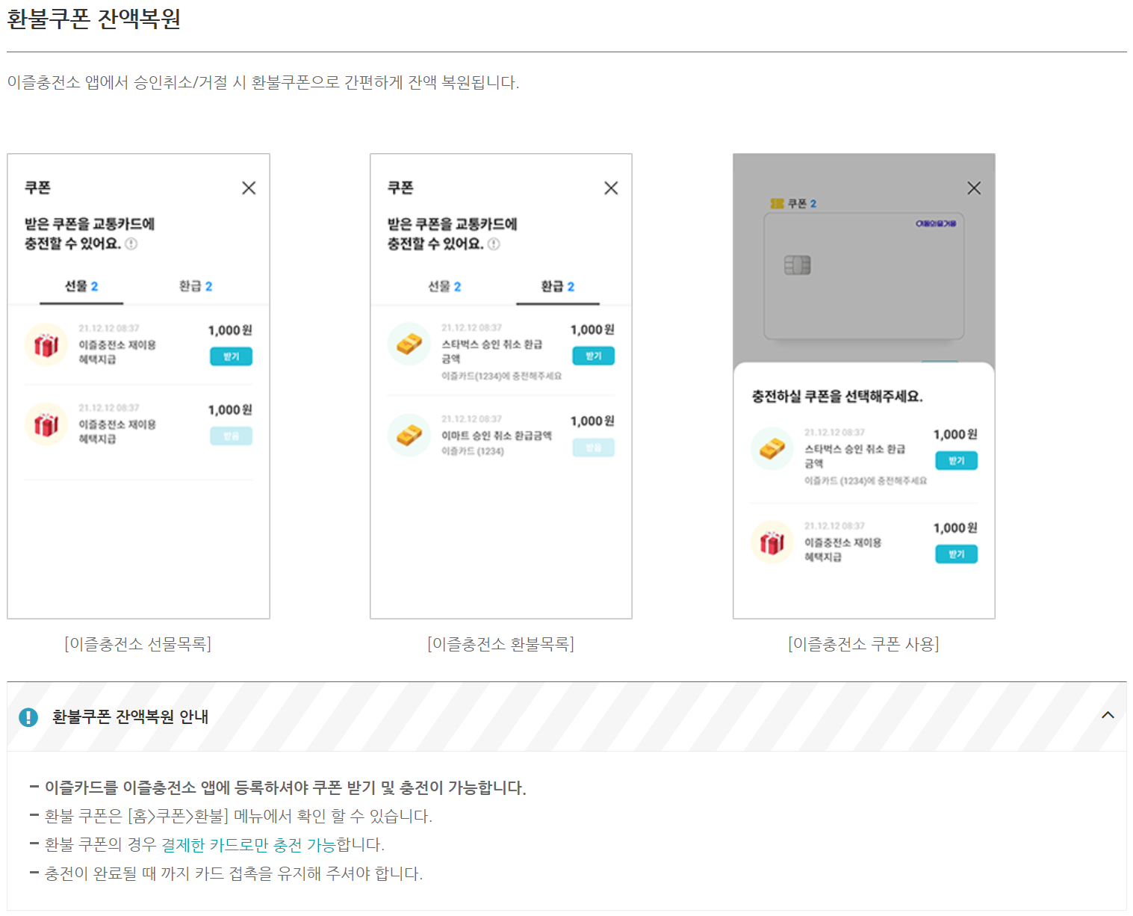Click the caption [이즐충전소 쿠폰 사용]

(864, 644)
